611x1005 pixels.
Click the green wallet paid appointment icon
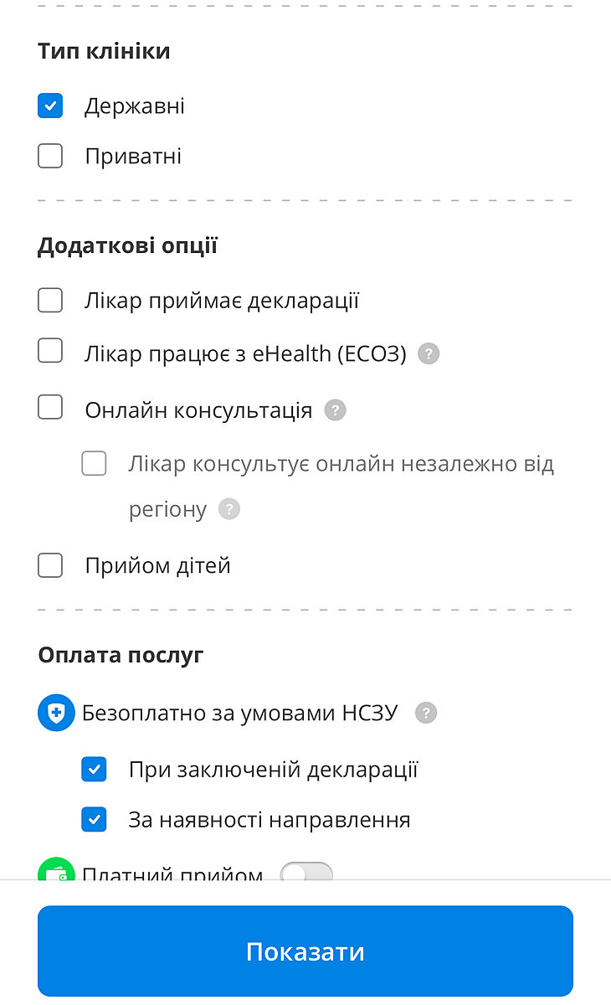56,871
